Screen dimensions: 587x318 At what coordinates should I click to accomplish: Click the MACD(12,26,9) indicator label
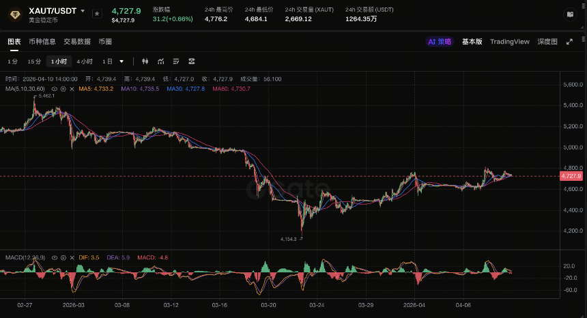point(25,258)
